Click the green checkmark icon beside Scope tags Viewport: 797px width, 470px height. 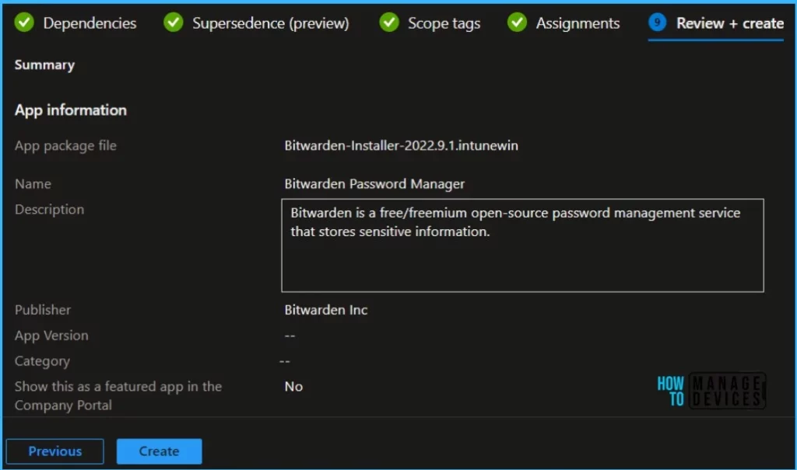(x=389, y=23)
